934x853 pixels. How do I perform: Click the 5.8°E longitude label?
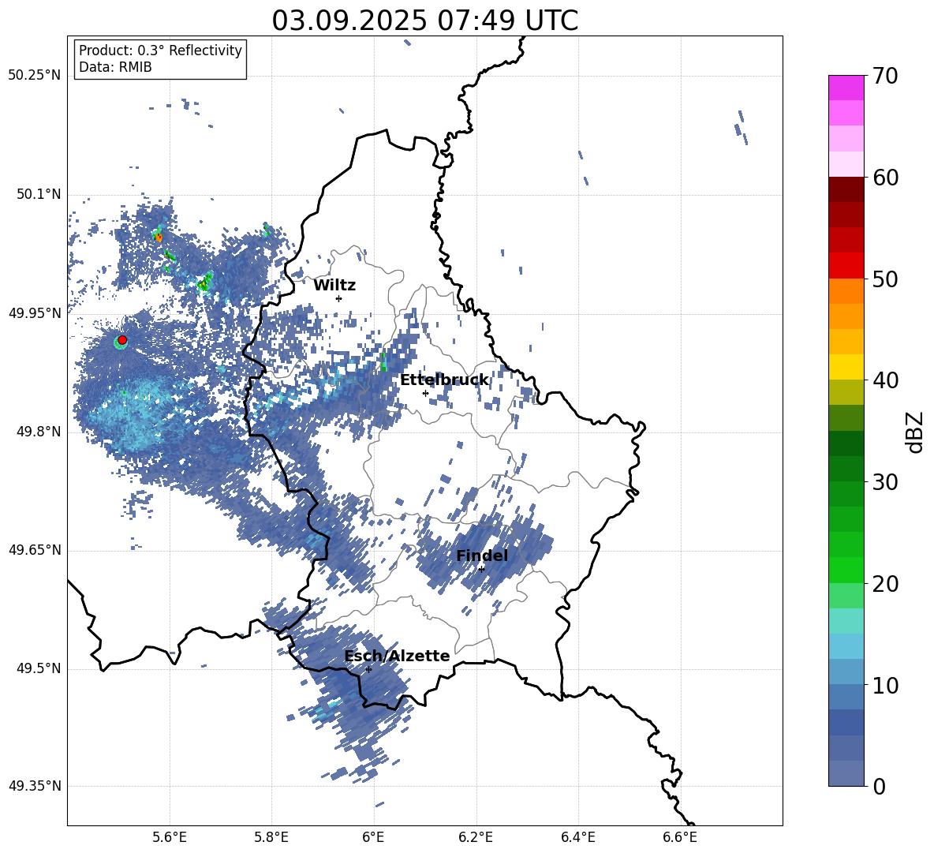271,837
